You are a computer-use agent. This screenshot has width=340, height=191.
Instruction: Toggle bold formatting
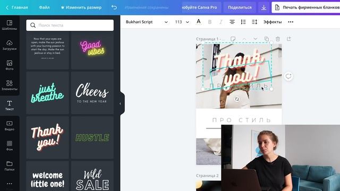210,22
